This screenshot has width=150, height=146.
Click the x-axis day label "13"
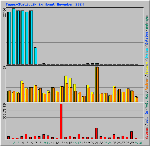tap(62, 143)
